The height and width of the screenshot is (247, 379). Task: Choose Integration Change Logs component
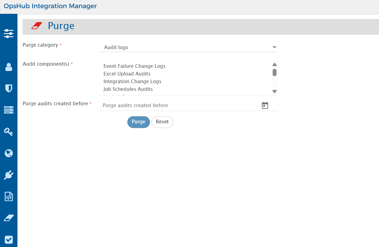point(132,82)
